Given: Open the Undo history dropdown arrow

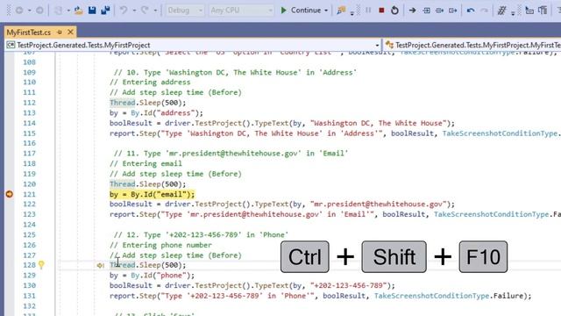Looking at the screenshot, I should (x=134, y=11).
